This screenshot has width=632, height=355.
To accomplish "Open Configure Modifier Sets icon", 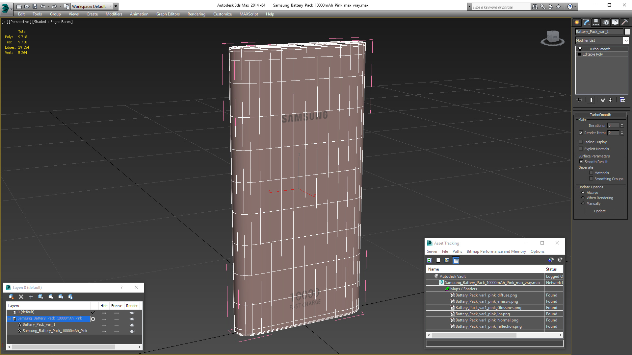I will pyautogui.click(x=622, y=100).
